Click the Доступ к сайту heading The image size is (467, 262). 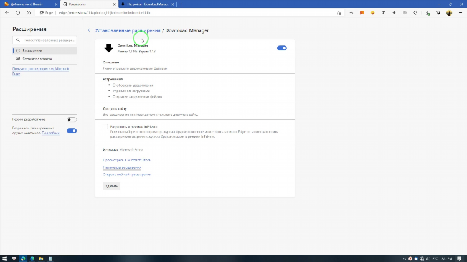coord(115,109)
